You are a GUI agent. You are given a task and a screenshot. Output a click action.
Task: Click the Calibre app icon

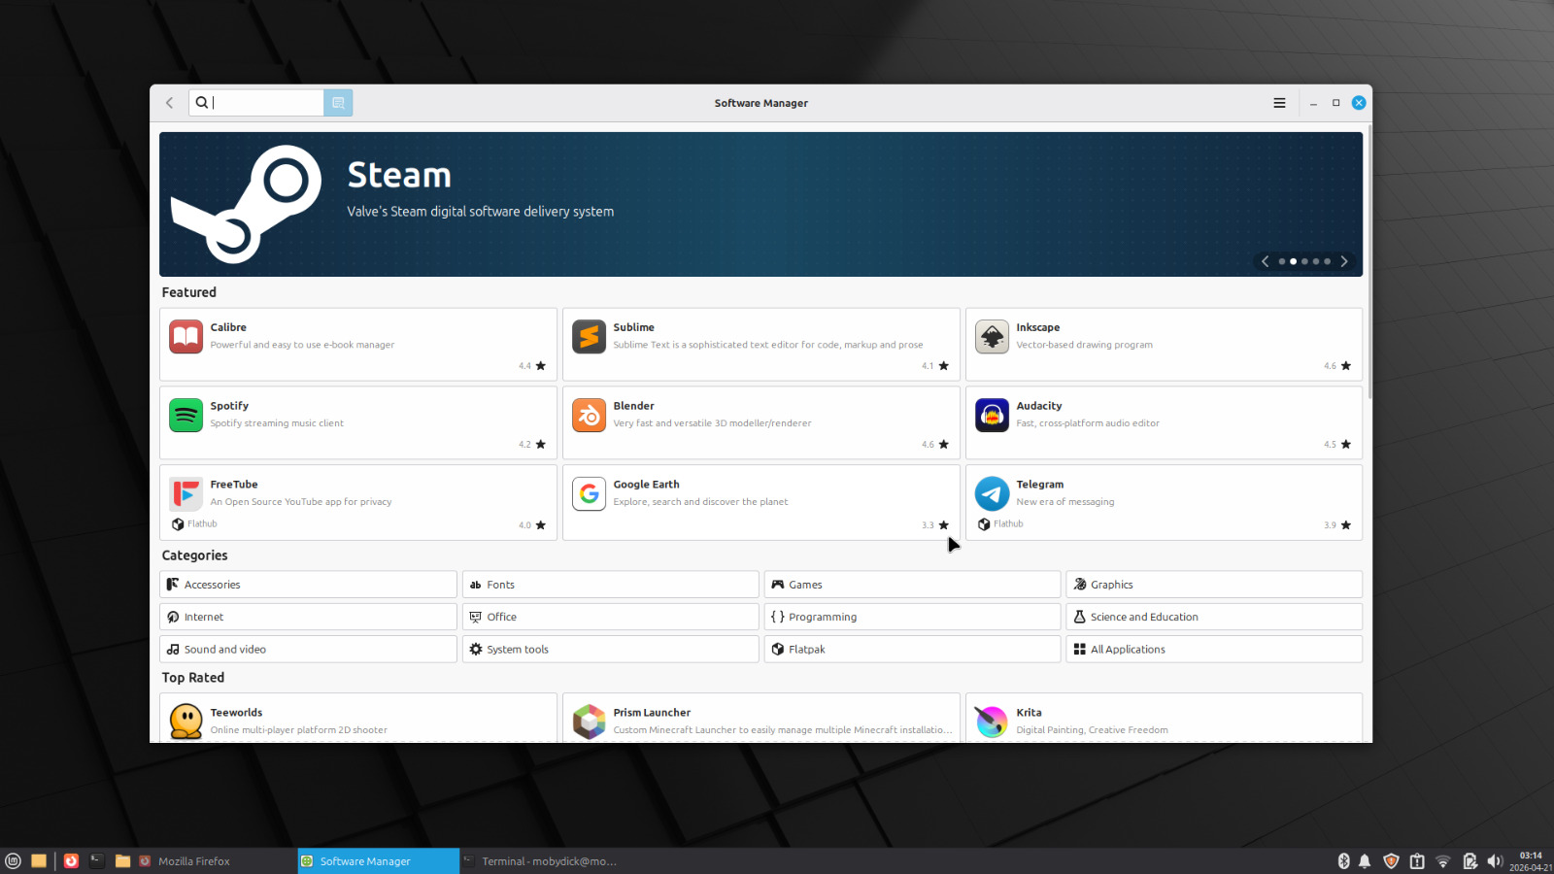coord(186,337)
